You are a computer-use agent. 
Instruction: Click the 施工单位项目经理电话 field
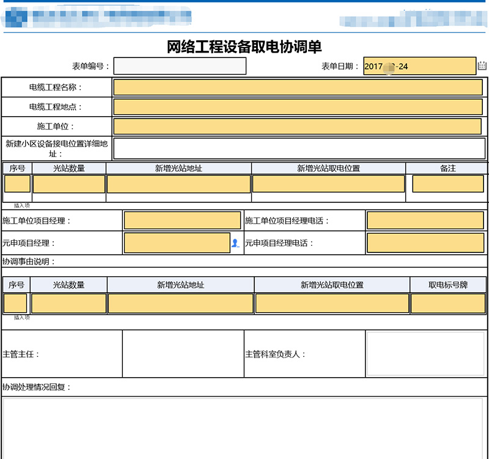pos(425,221)
